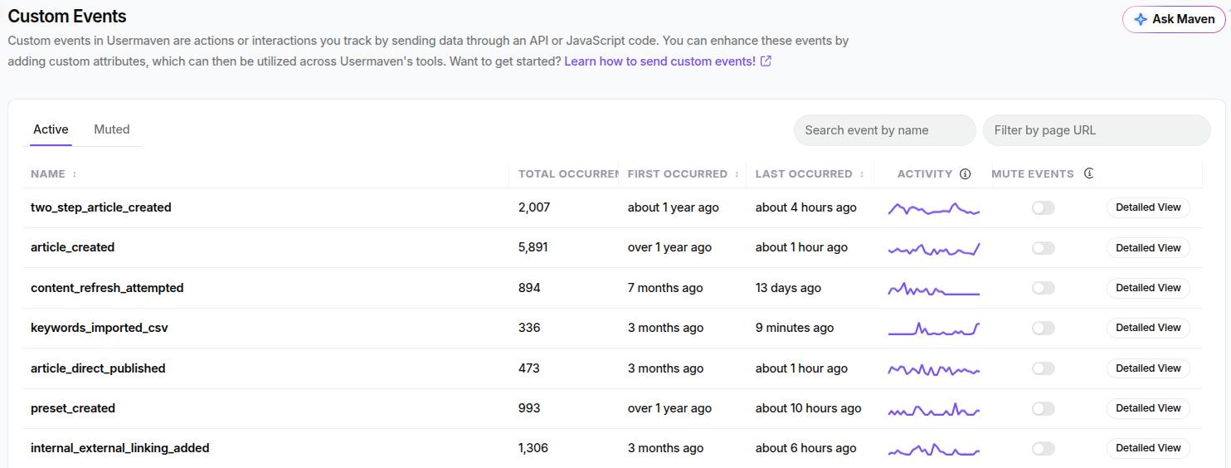The image size is (1231, 468).
Task: Click the 2,007 total occurrences value
Action: point(534,207)
